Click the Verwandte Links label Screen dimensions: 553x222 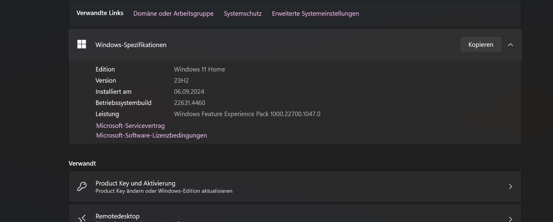click(x=100, y=13)
